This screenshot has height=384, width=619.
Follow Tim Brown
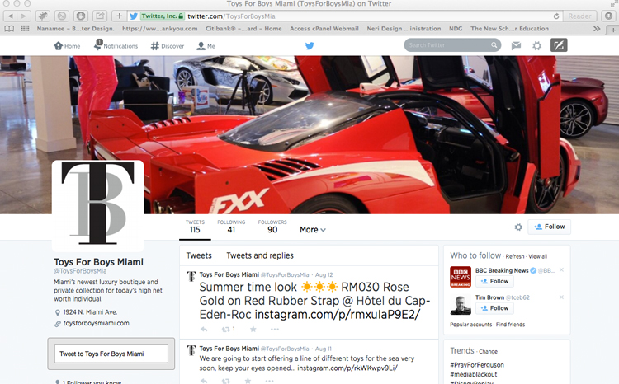click(x=494, y=308)
